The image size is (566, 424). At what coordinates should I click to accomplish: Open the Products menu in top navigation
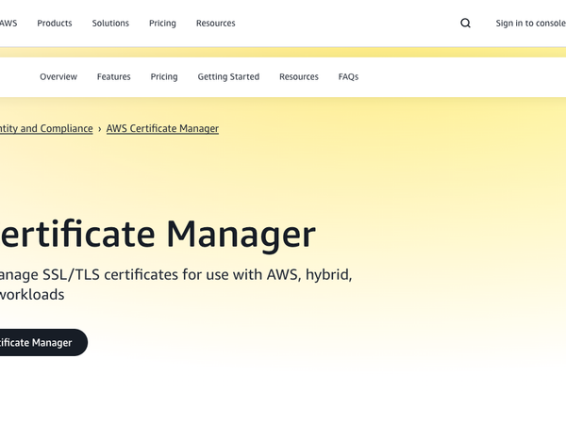[55, 23]
